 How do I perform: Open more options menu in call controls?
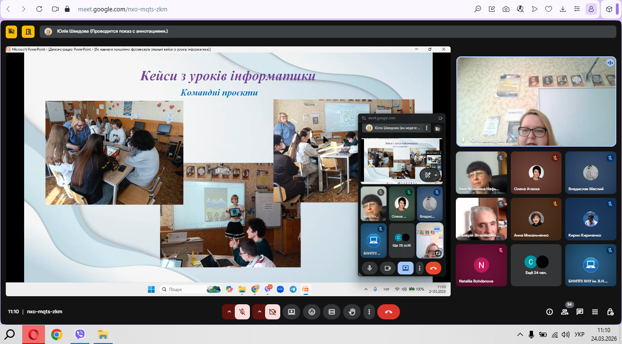point(369,312)
